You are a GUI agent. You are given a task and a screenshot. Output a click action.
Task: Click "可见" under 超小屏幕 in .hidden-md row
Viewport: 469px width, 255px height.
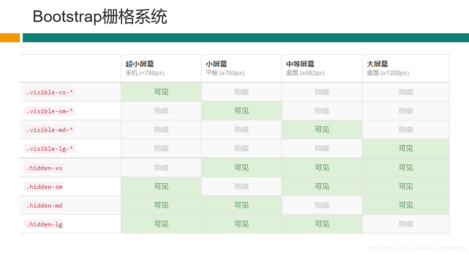pos(161,205)
